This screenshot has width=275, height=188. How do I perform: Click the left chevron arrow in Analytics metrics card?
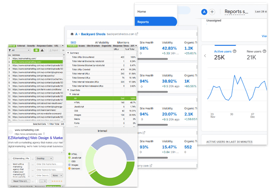point(205,56)
